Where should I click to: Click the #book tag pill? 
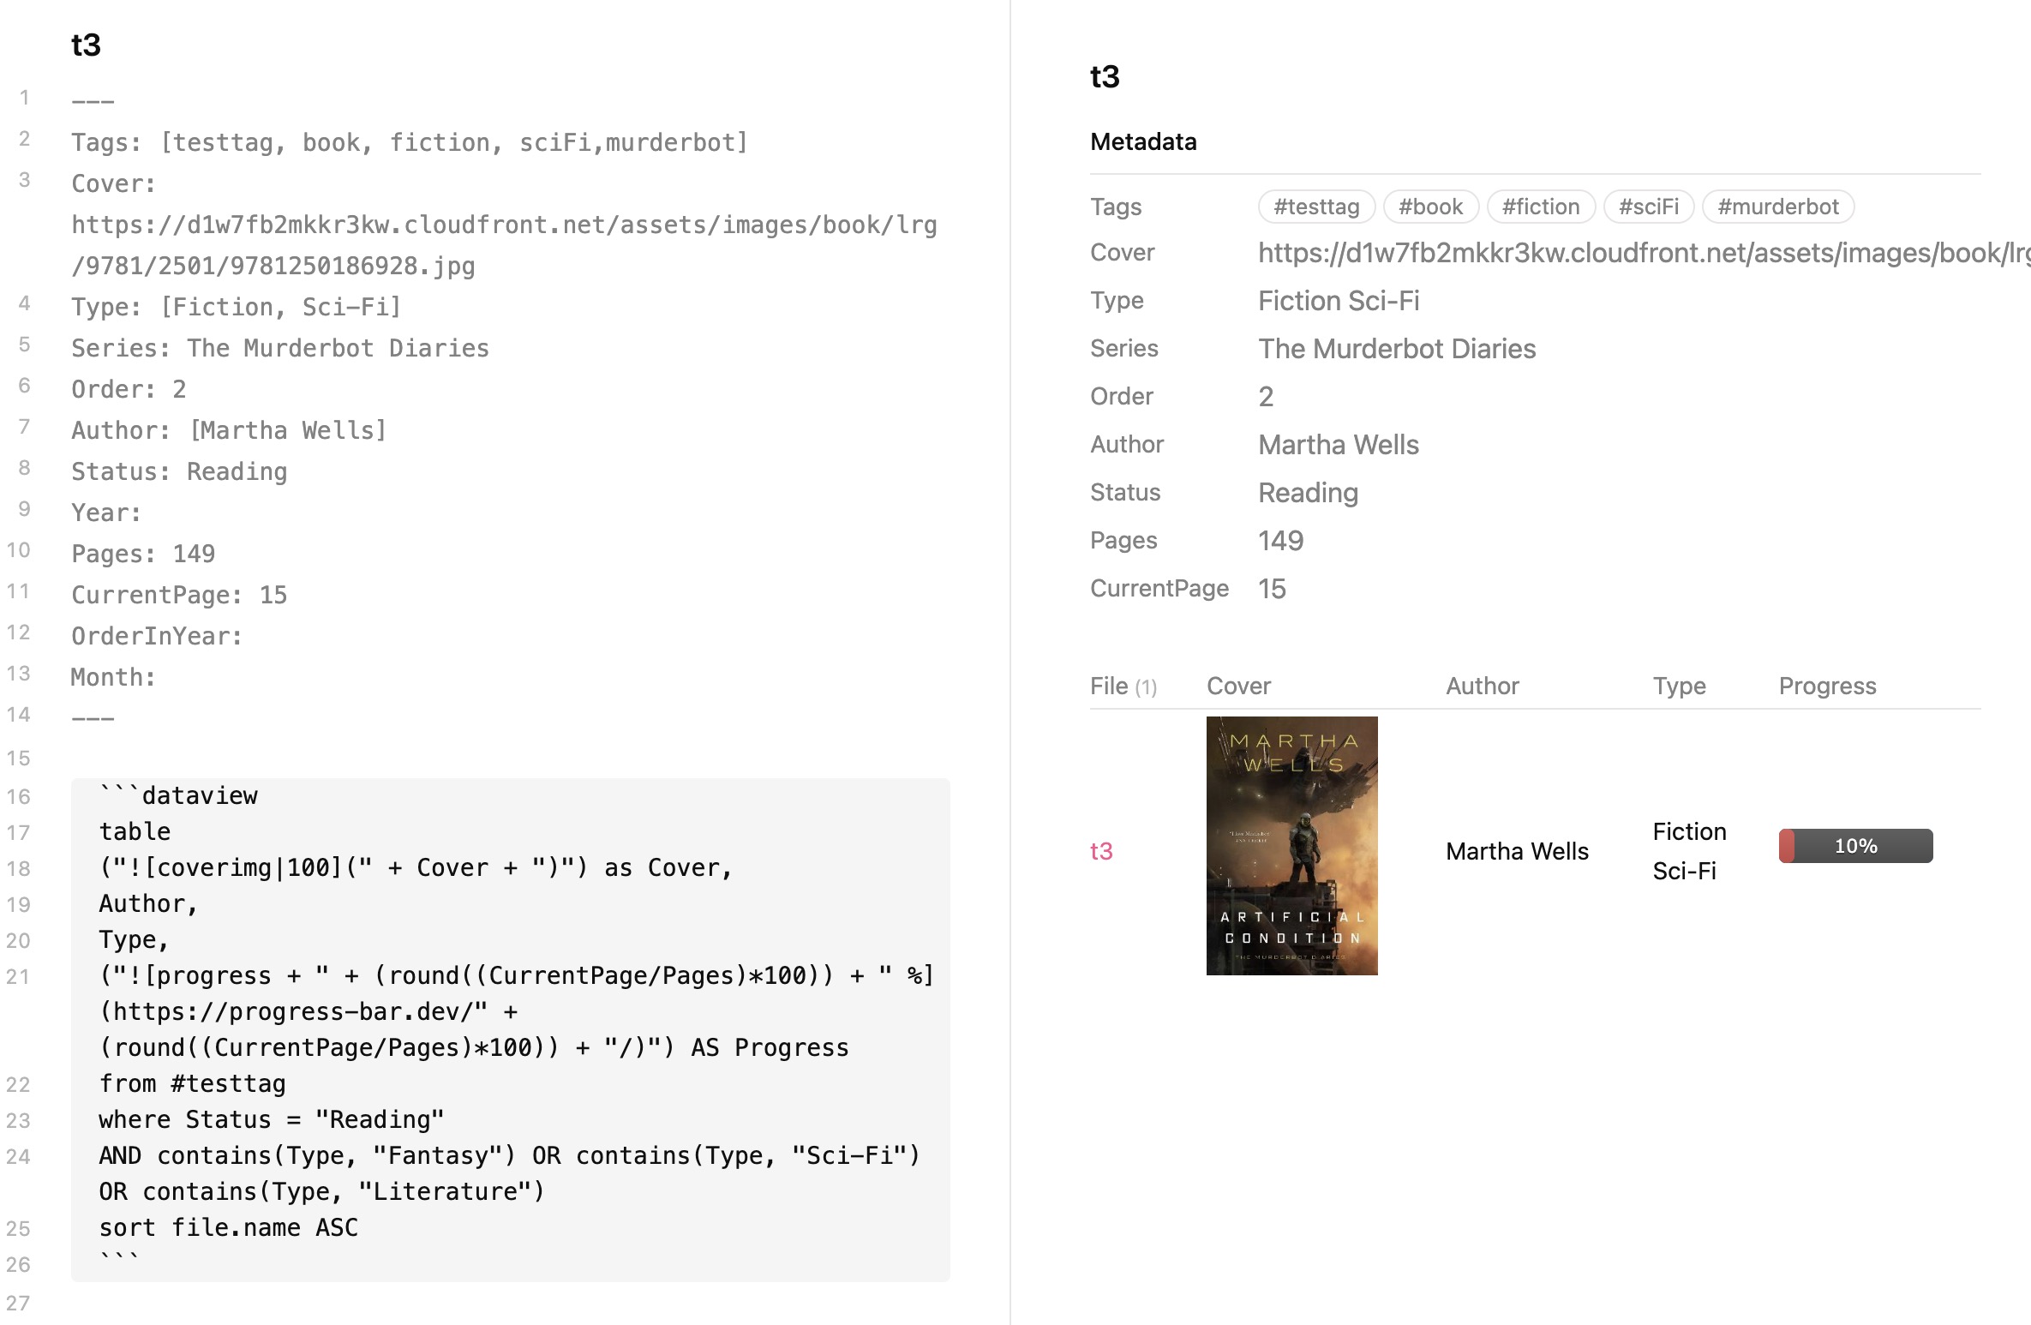[1430, 207]
